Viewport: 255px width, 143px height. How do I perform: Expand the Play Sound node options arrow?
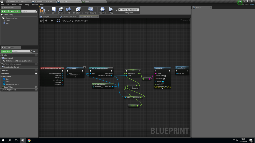coord(75,77)
